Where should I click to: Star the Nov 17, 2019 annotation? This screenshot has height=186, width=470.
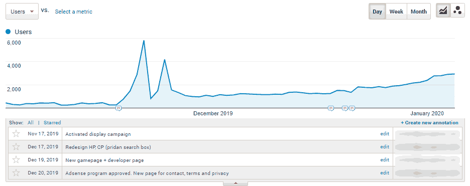pyautogui.click(x=16, y=134)
